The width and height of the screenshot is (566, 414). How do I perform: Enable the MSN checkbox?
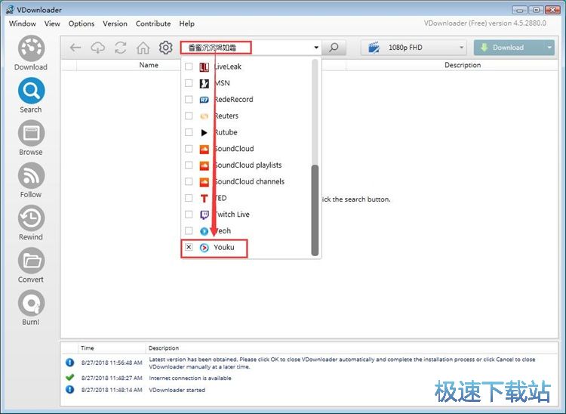coord(189,83)
